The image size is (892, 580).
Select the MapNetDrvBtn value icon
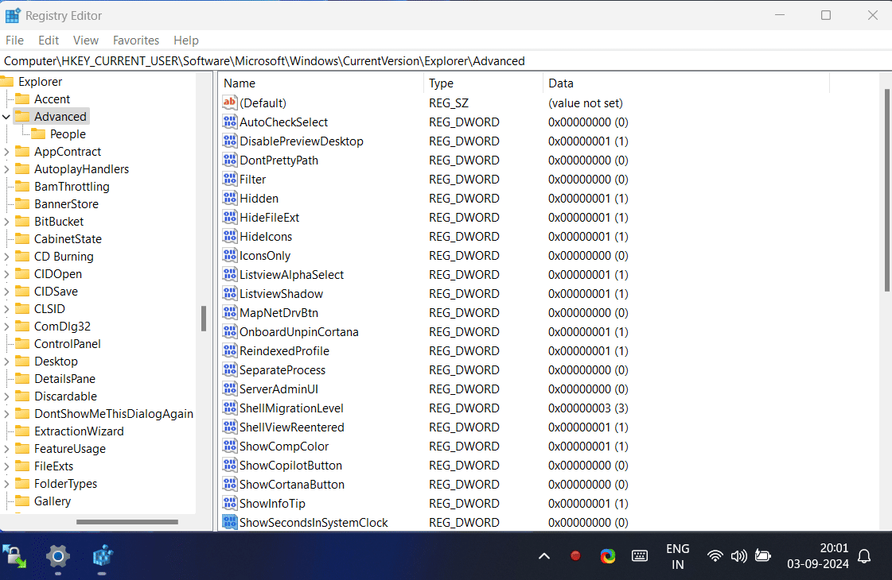(230, 312)
